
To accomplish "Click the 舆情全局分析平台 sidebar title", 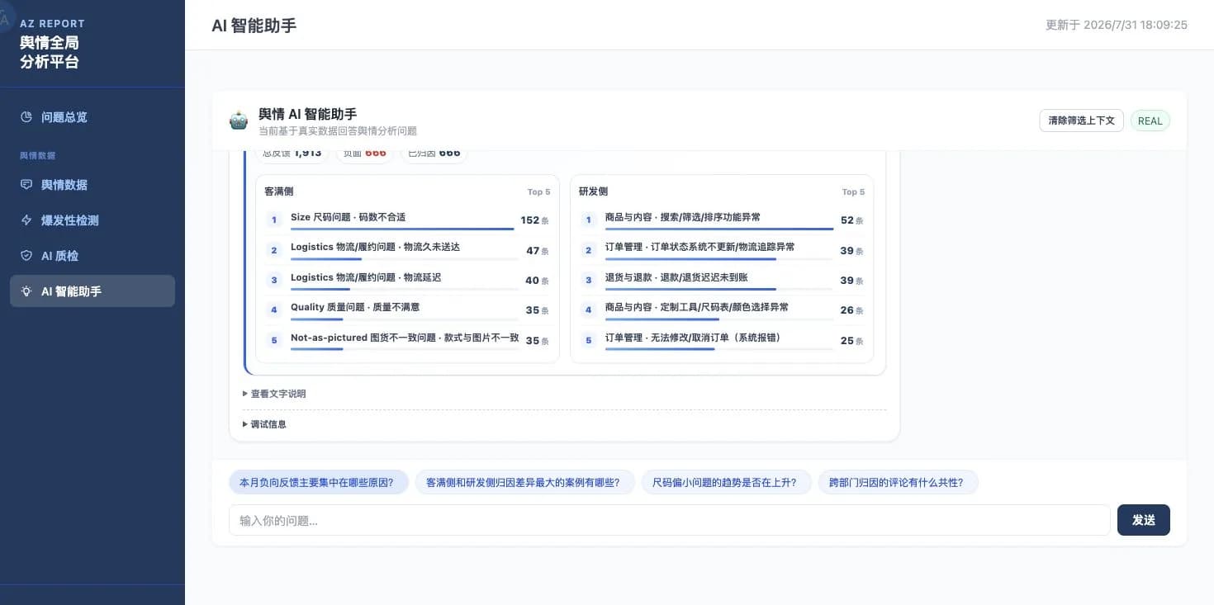I will click(x=50, y=52).
